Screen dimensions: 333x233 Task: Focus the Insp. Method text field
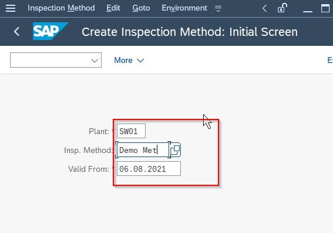click(143, 150)
